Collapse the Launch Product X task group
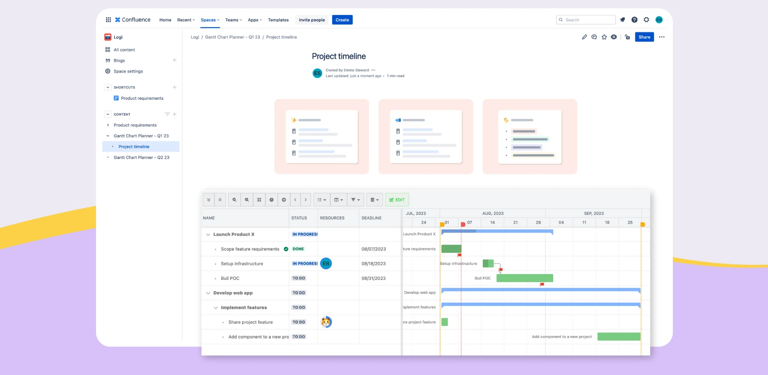Screen dimensions: 768x375 (x=208, y=234)
